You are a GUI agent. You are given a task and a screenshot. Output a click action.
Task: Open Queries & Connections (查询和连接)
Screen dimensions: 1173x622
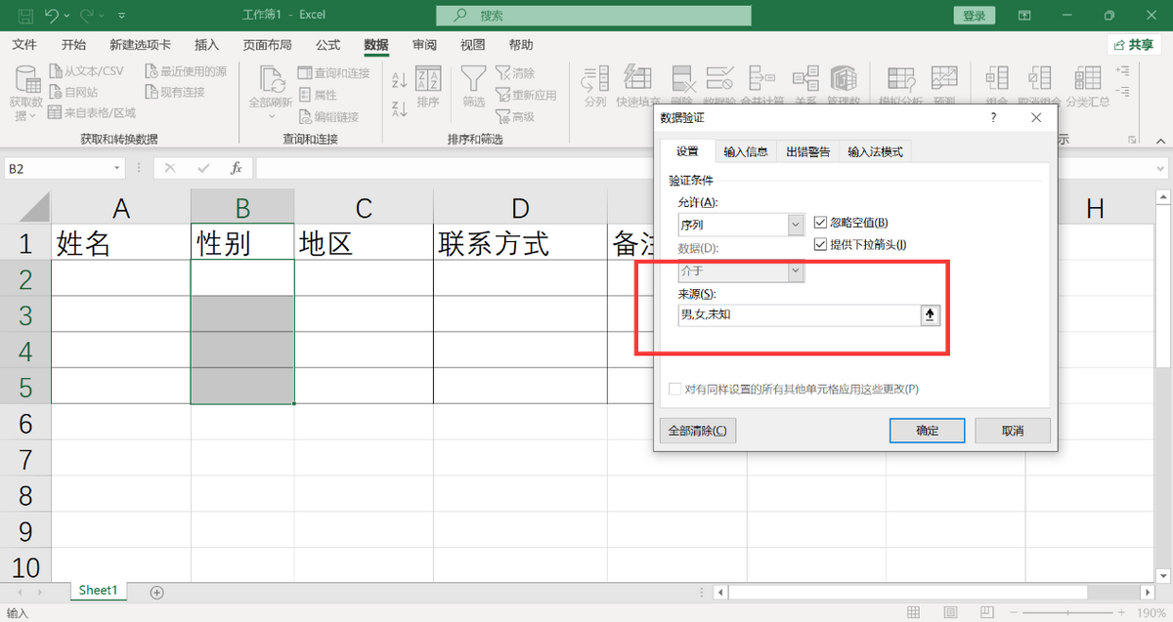tap(333, 72)
